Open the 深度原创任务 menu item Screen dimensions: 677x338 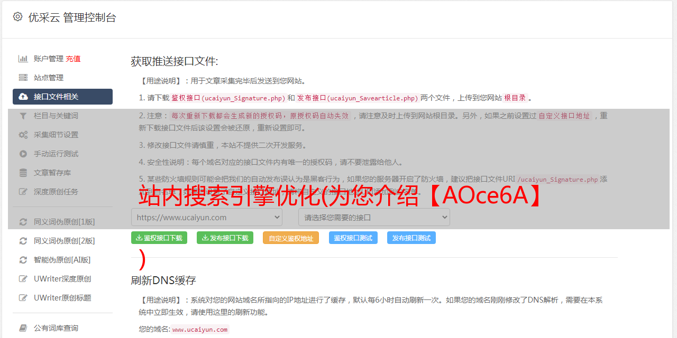point(56,192)
